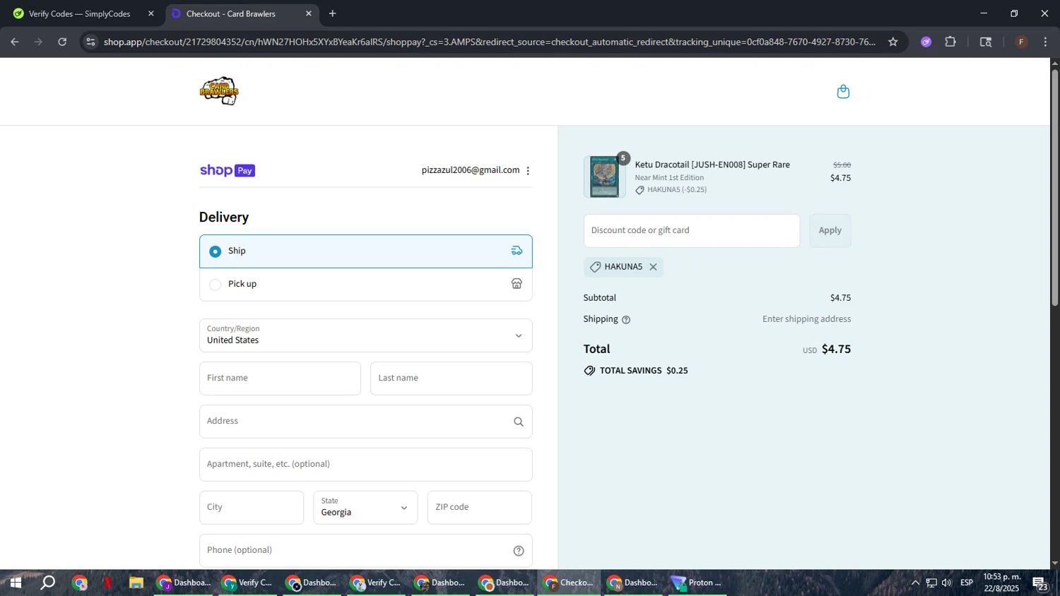Image resolution: width=1060 pixels, height=596 pixels.
Task: Open the volume control in the system tray
Action: [947, 583]
